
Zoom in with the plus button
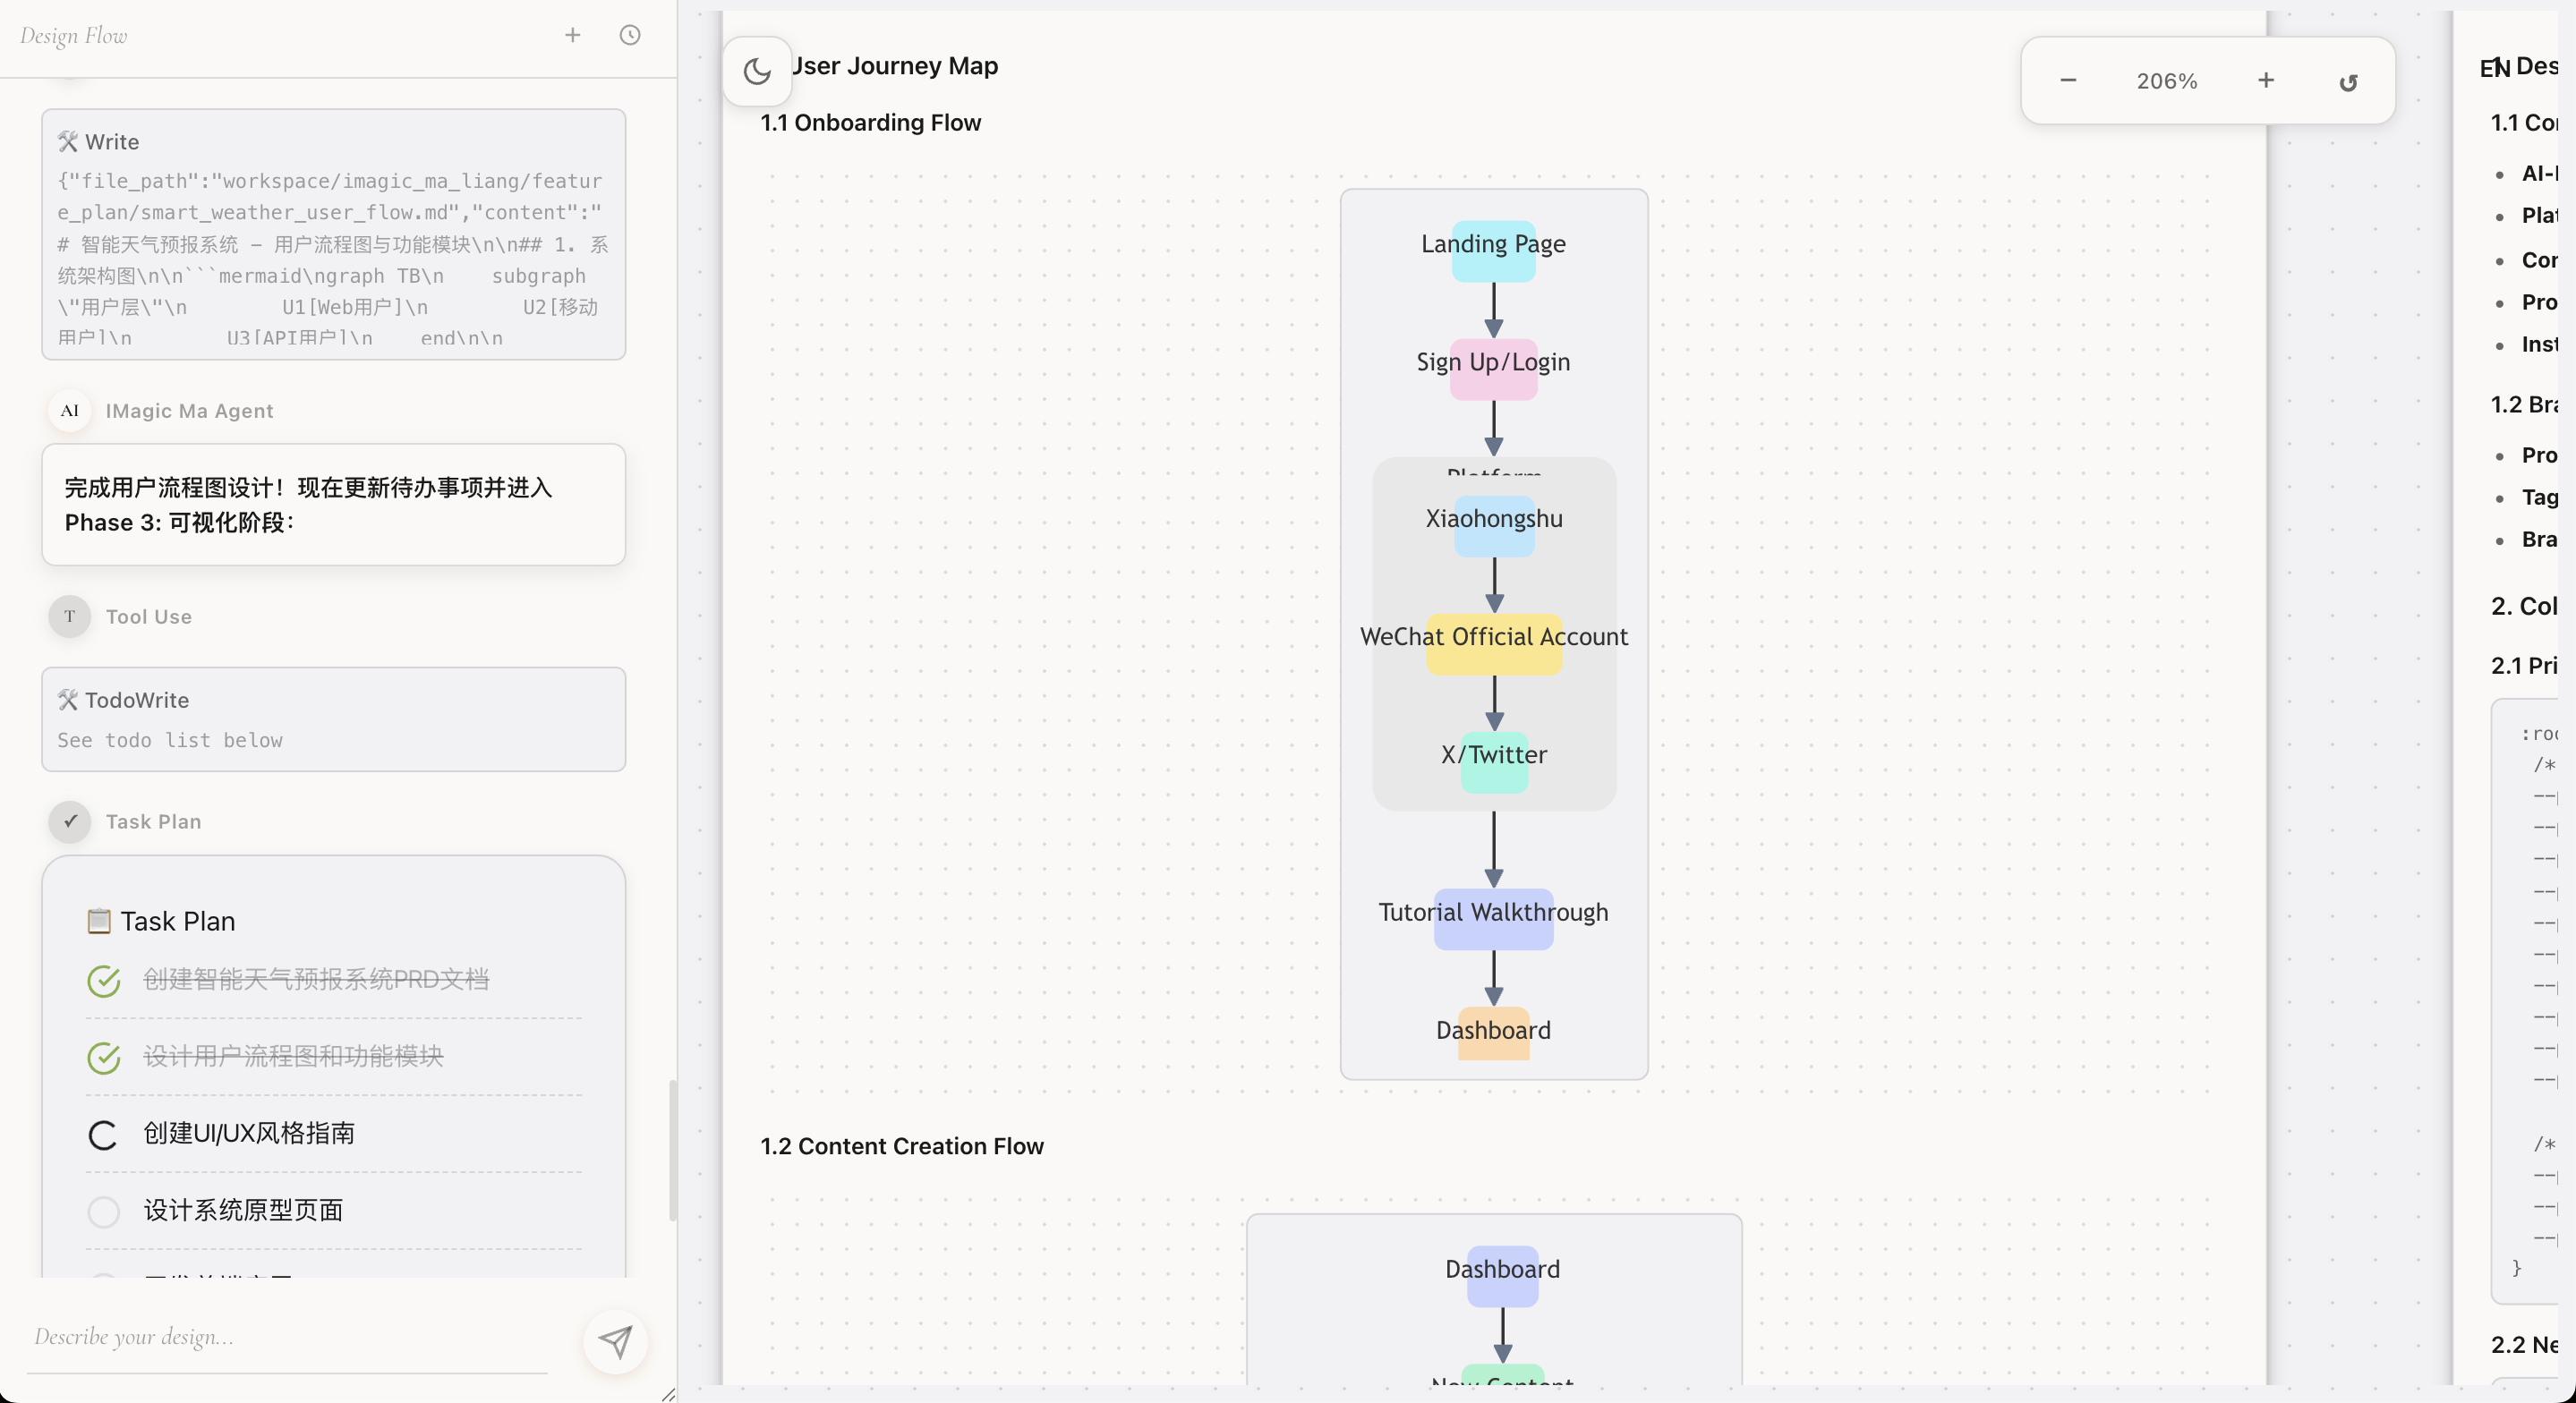click(x=2266, y=80)
